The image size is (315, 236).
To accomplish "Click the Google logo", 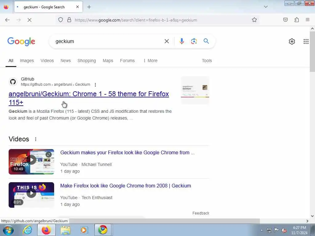I will click(21, 42).
